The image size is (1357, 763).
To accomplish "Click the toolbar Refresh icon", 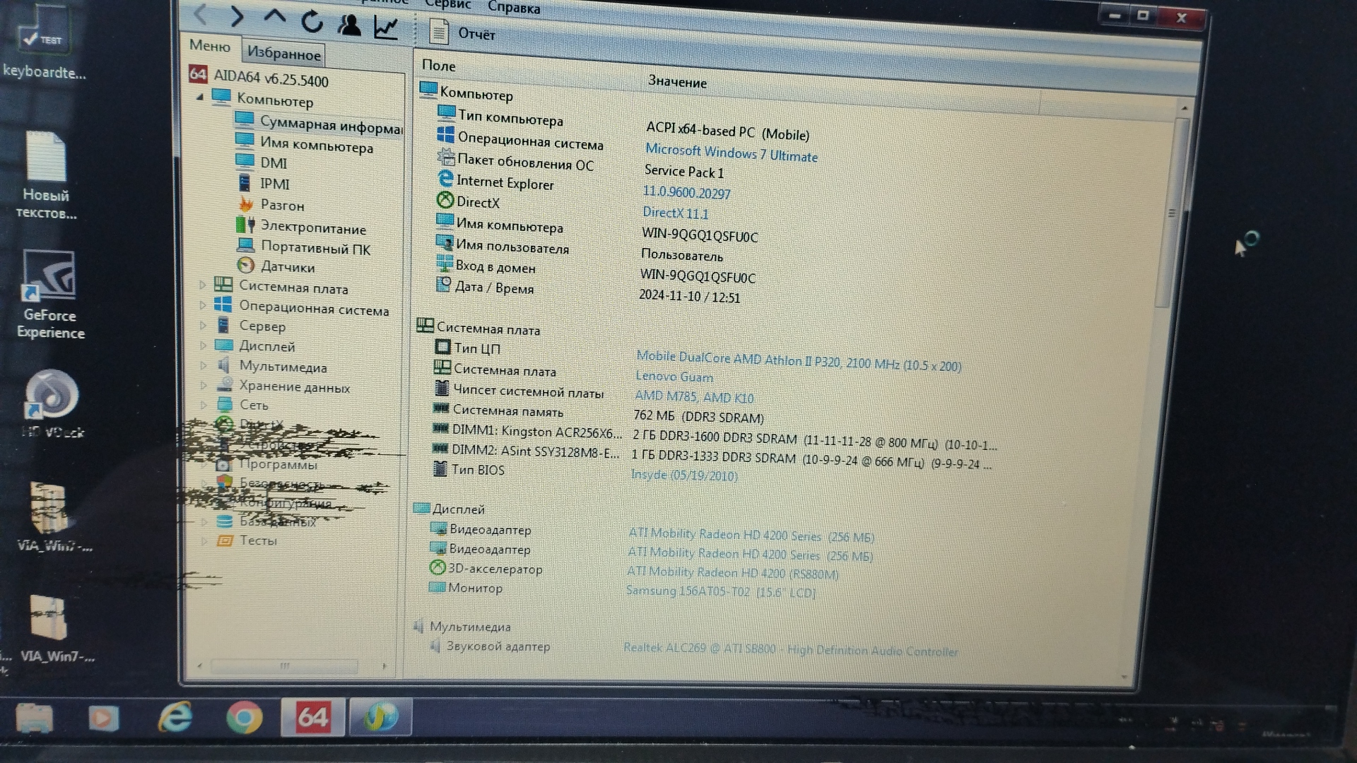I will 312,22.
